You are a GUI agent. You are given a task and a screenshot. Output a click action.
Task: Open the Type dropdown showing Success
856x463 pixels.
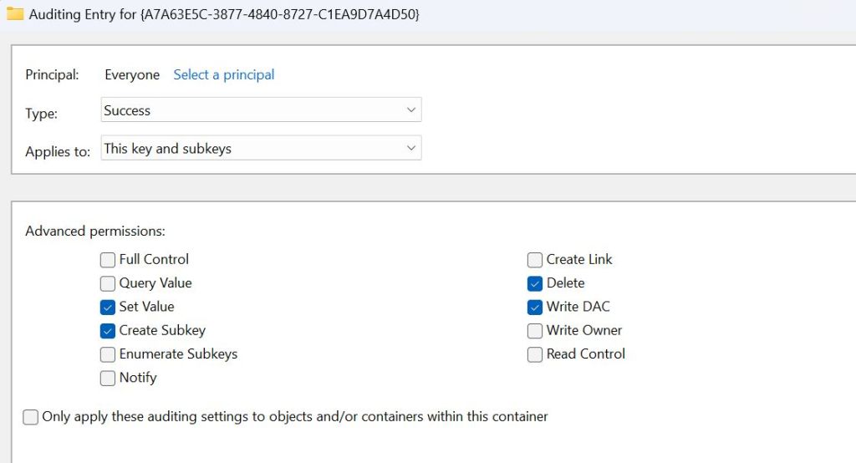(261, 110)
